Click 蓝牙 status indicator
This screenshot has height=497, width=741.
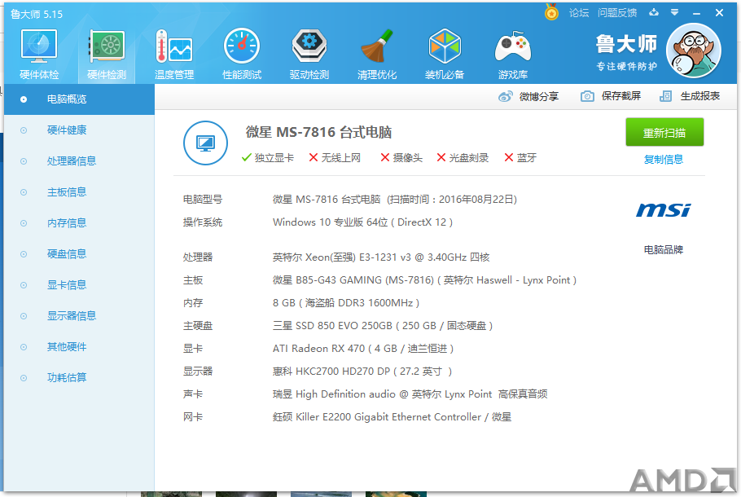520,158
